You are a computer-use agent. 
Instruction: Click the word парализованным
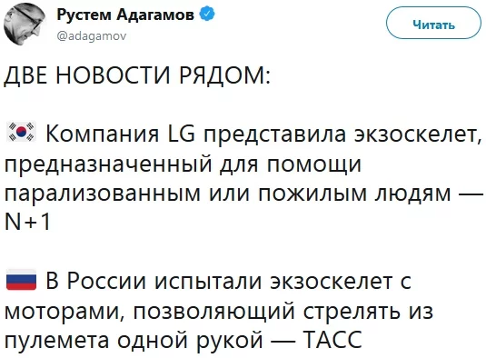click(x=103, y=194)
